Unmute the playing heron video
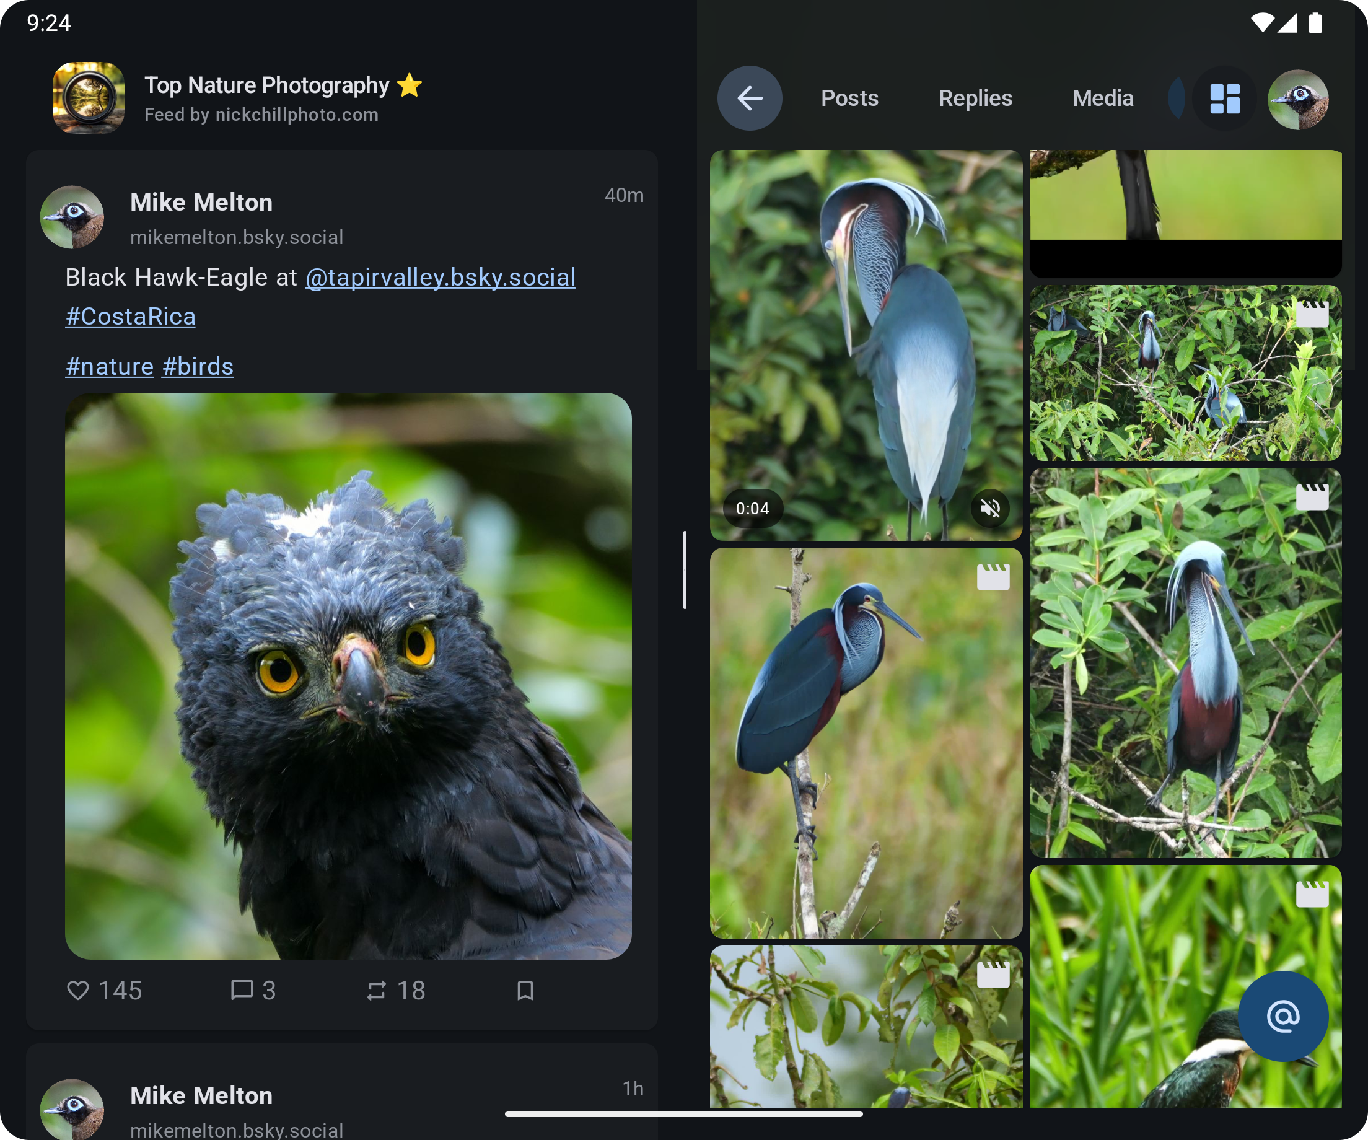Viewport: 1368px width, 1140px height. pyautogui.click(x=989, y=508)
